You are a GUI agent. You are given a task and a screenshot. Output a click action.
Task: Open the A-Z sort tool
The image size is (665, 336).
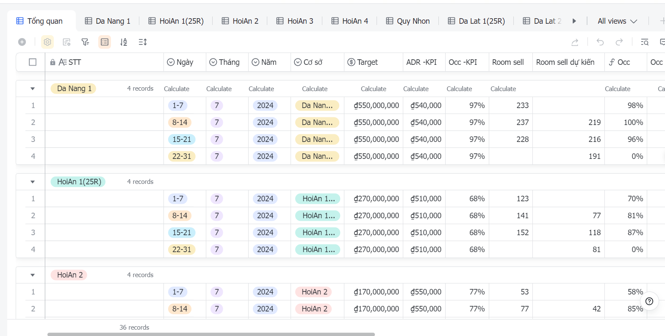[124, 42]
